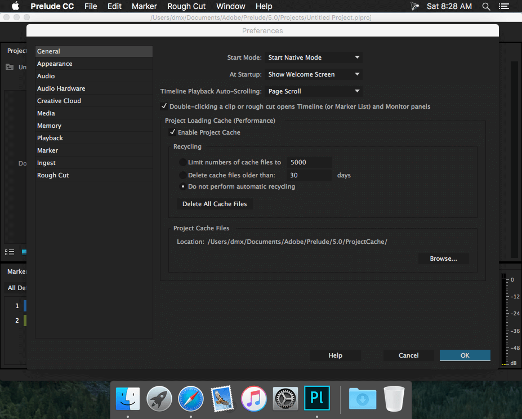522x419 pixels.
Task: Open the Help menu in menu bar
Action: tap(264, 6)
